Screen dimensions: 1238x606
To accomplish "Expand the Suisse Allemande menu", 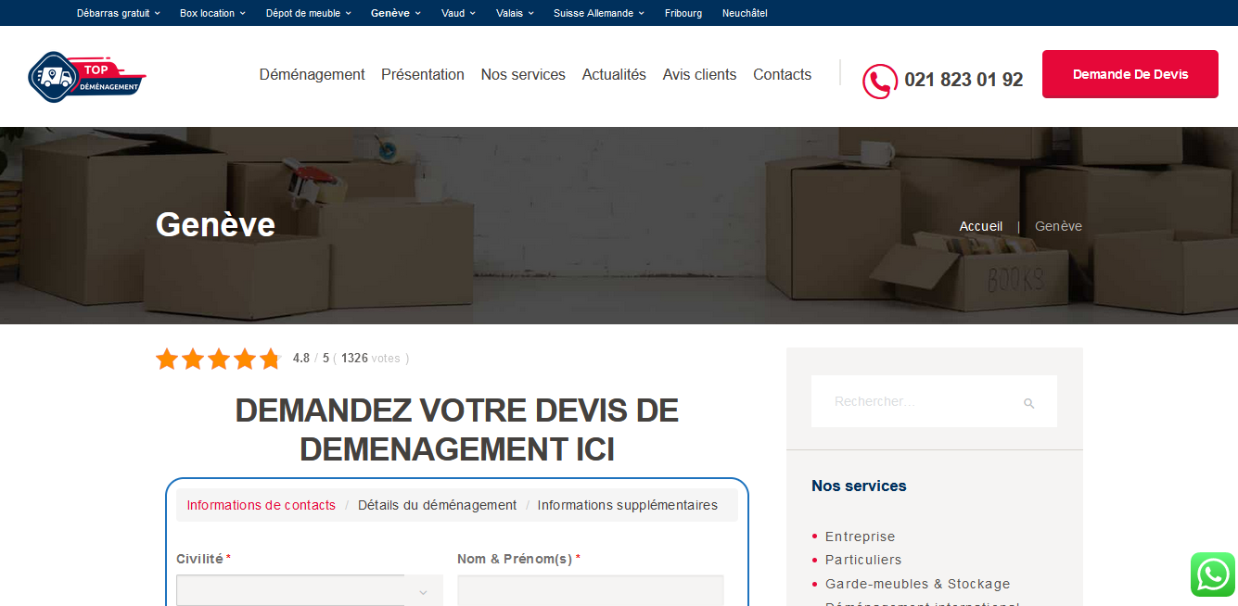I will [x=598, y=13].
